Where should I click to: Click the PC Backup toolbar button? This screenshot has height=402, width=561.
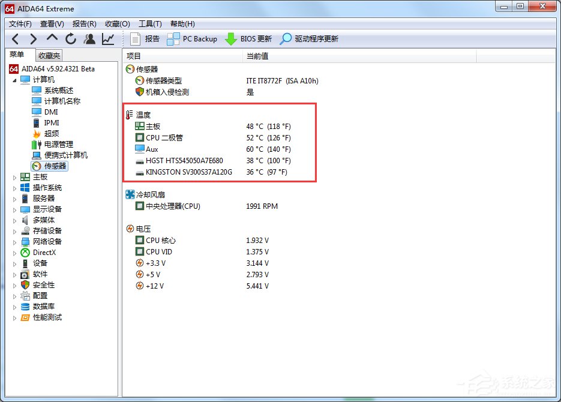click(193, 38)
